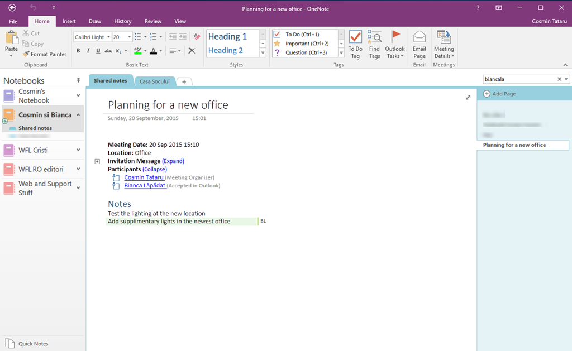This screenshot has height=351, width=572.
Task: Open Meeting Details
Action: 444,45
